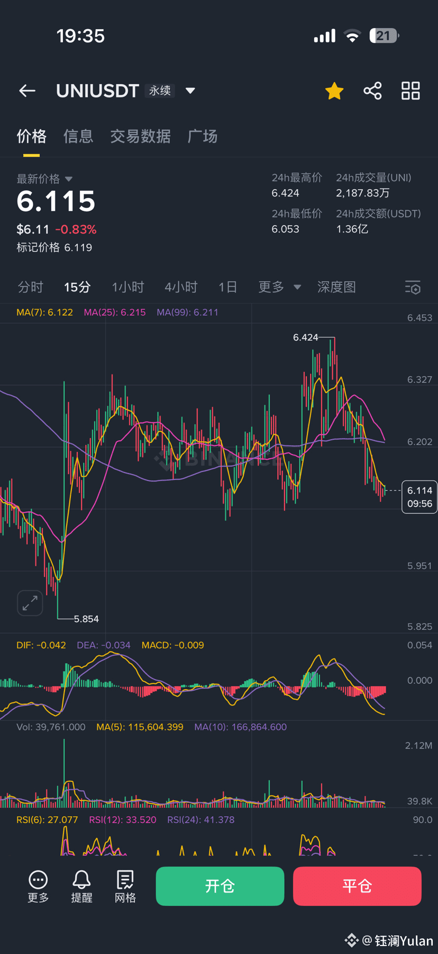This screenshot has width=438, height=954.
Task: Switch to the 信息 tab
Action: point(78,137)
